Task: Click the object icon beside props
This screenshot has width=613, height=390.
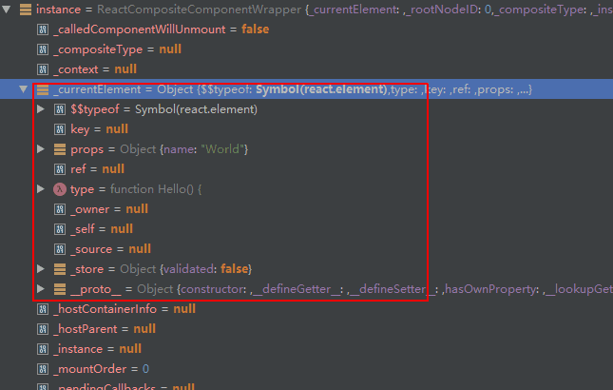Action: coord(60,149)
